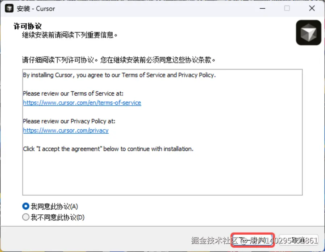Close the Cursor installer window
Viewport: 325px width, 252px height.
point(312,8)
